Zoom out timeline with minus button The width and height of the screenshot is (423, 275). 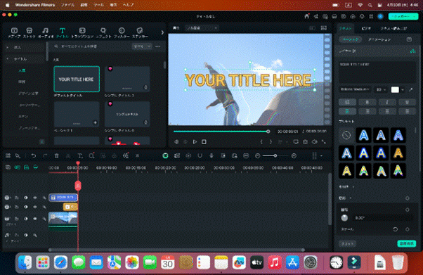pos(258,155)
